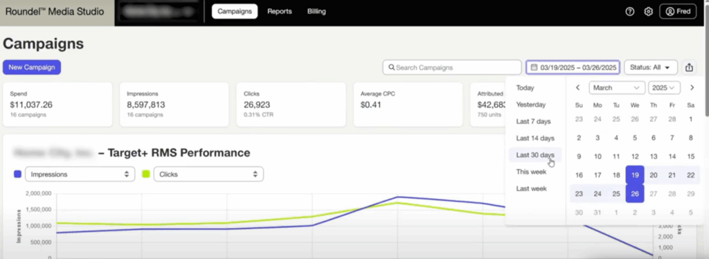This screenshot has width=709, height=259.
Task: Open the Fred user account menu
Action: pyautogui.click(x=678, y=12)
